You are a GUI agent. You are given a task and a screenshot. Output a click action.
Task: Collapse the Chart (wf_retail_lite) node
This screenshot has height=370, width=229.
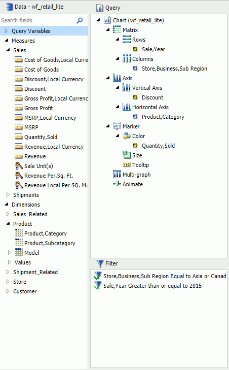(98, 20)
